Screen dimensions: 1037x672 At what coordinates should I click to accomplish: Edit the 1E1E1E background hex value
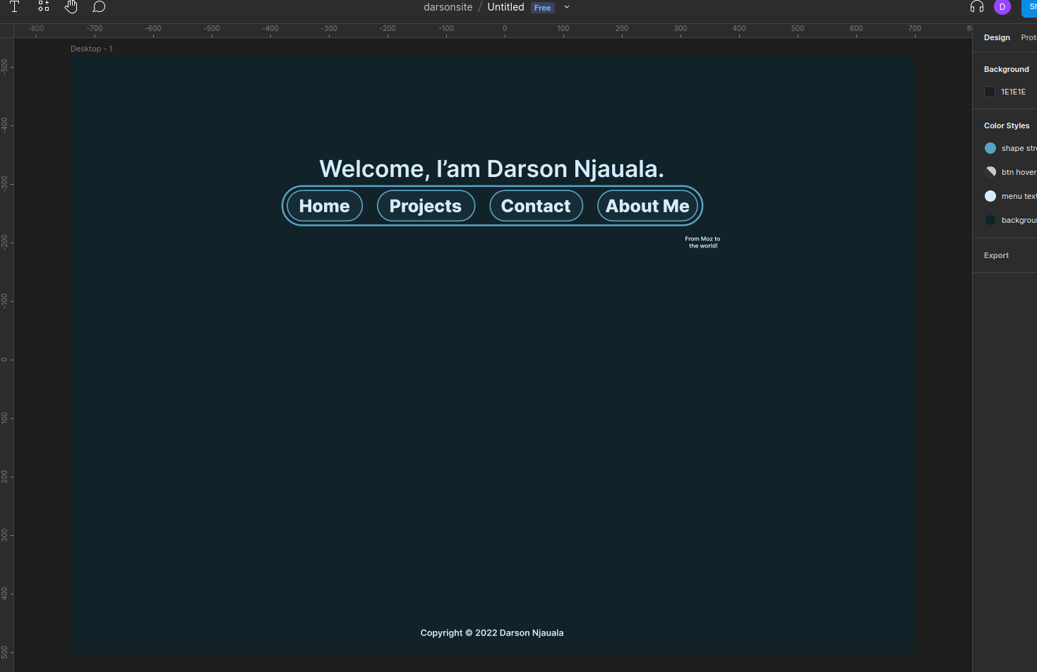point(1013,92)
